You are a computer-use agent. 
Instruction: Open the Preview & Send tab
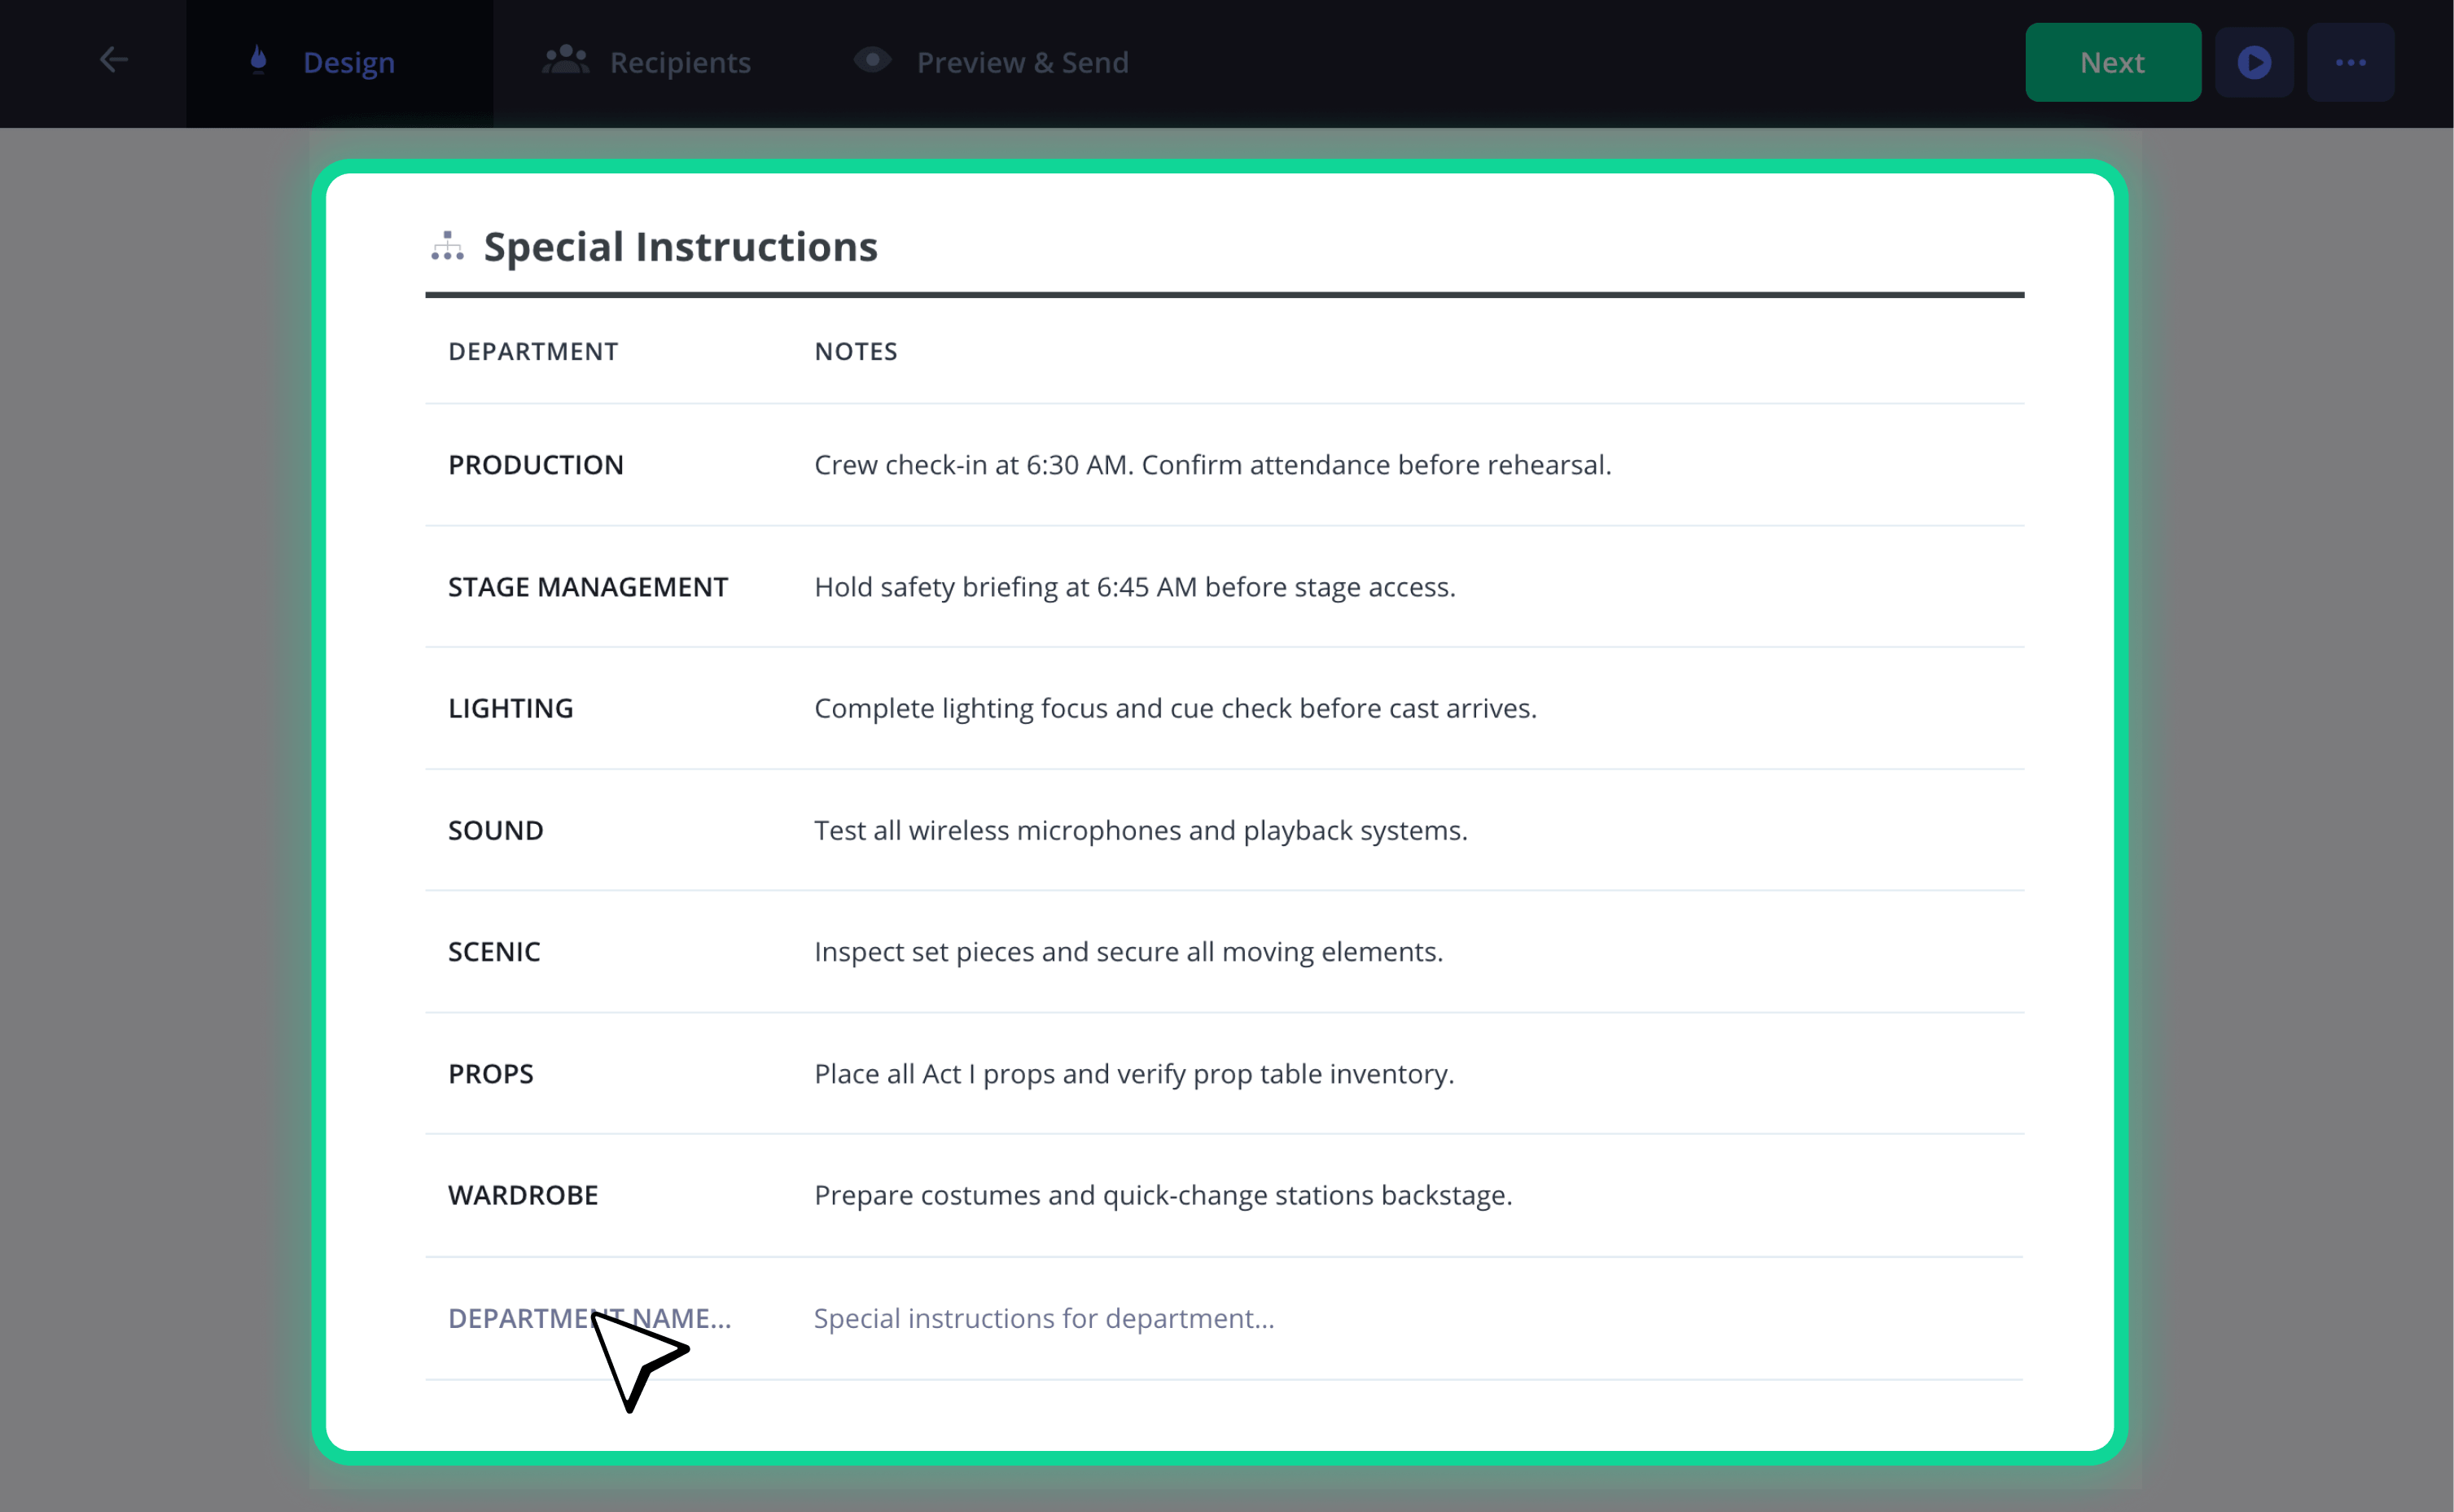point(991,62)
